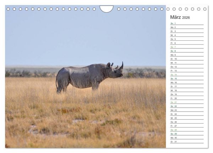
Task: Select the 'So 1' calendar row
Action: click(x=187, y=23)
